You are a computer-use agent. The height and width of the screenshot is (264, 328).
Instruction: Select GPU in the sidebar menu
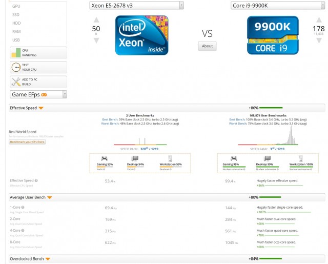(16, 6)
